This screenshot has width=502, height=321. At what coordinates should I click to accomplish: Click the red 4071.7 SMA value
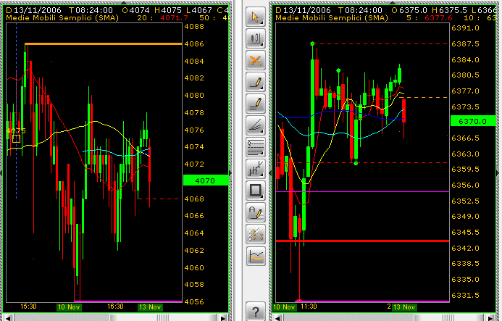174,18
